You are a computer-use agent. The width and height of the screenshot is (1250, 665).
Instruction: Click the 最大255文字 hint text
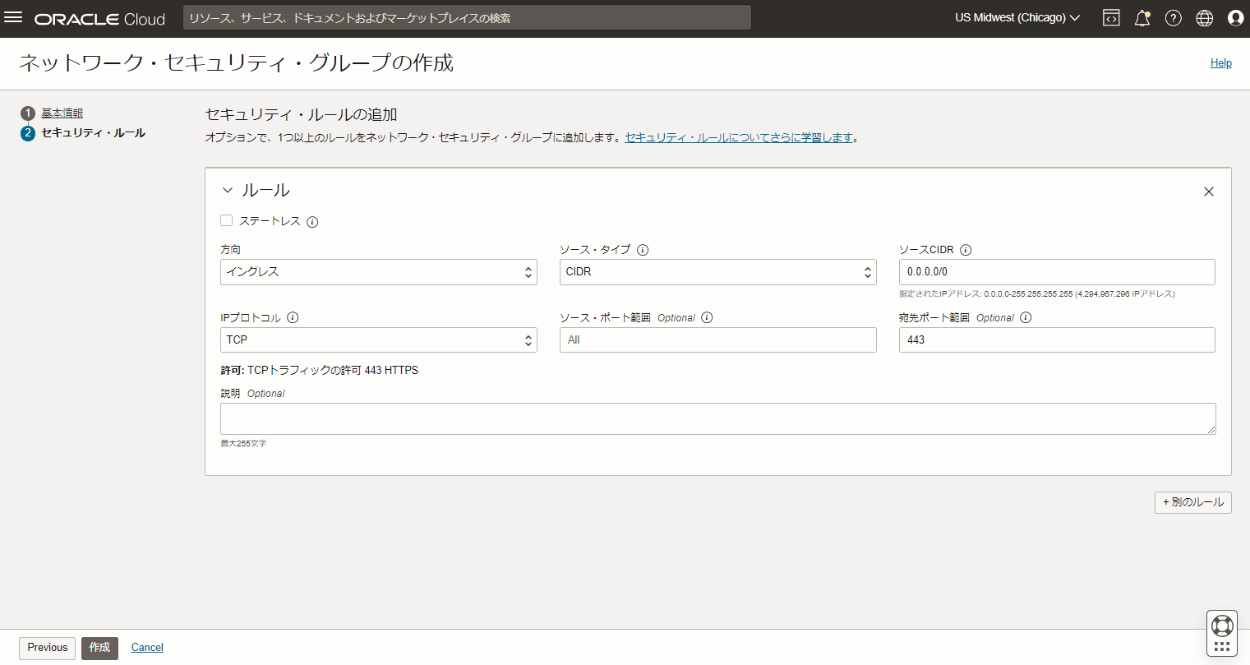pos(243,444)
